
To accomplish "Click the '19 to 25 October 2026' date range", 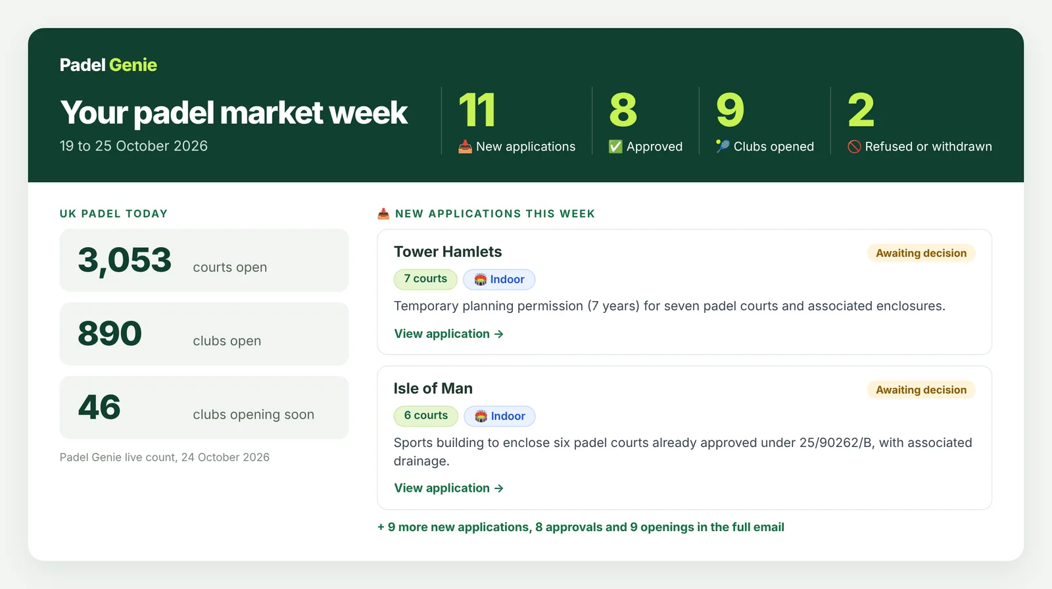I will pyautogui.click(x=133, y=146).
